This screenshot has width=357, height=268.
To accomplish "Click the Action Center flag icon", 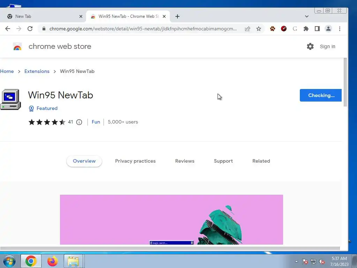I will [305, 262].
